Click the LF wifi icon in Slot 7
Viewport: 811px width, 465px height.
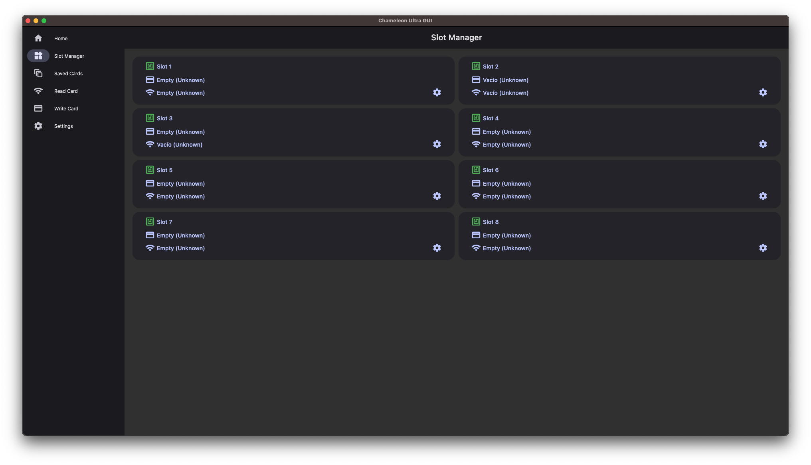(x=150, y=248)
